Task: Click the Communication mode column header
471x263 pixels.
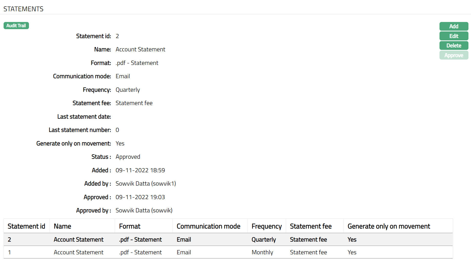Action: (208, 226)
